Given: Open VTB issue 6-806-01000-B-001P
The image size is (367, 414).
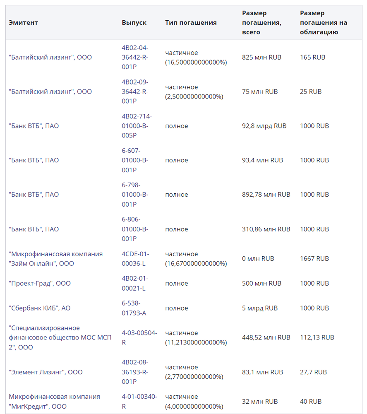Looking at the screenshot, I should (x=135, y=229).
